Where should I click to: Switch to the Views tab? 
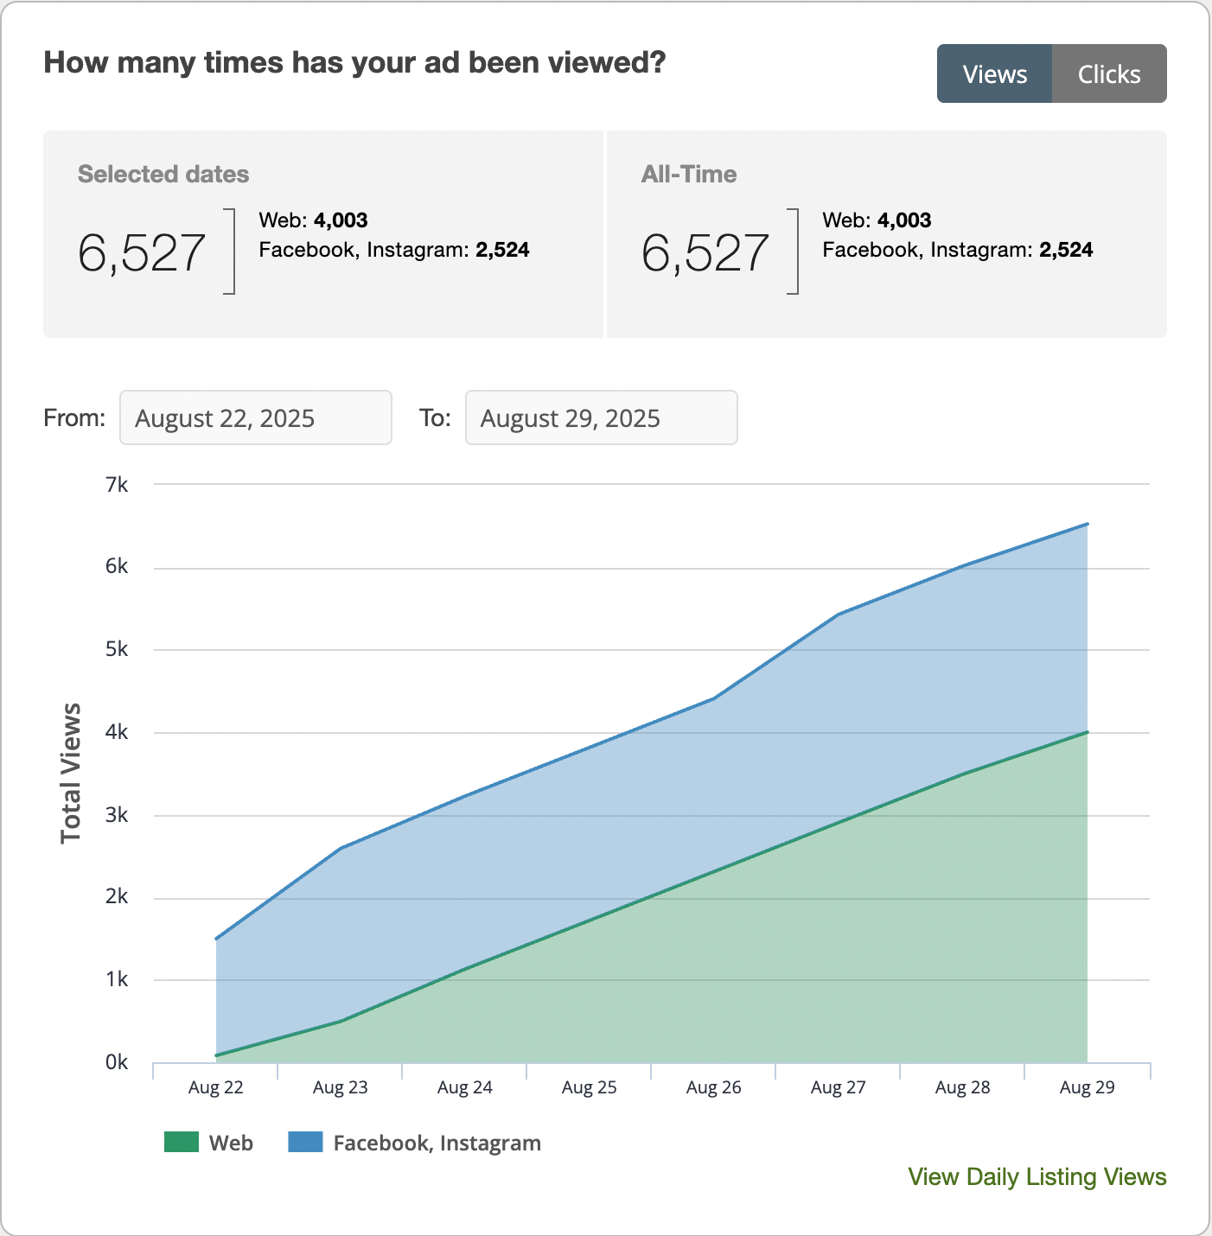(x=994, y=74)
